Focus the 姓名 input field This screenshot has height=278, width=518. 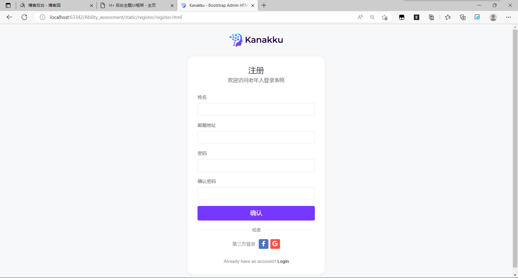click(256, 110)
